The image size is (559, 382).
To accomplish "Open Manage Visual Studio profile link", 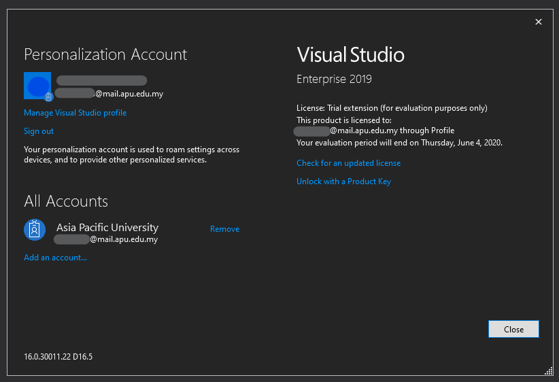I will click(x=75, y=113).
